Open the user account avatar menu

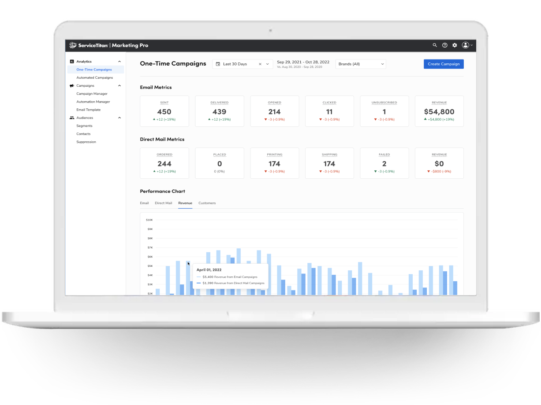click(465, 45)
